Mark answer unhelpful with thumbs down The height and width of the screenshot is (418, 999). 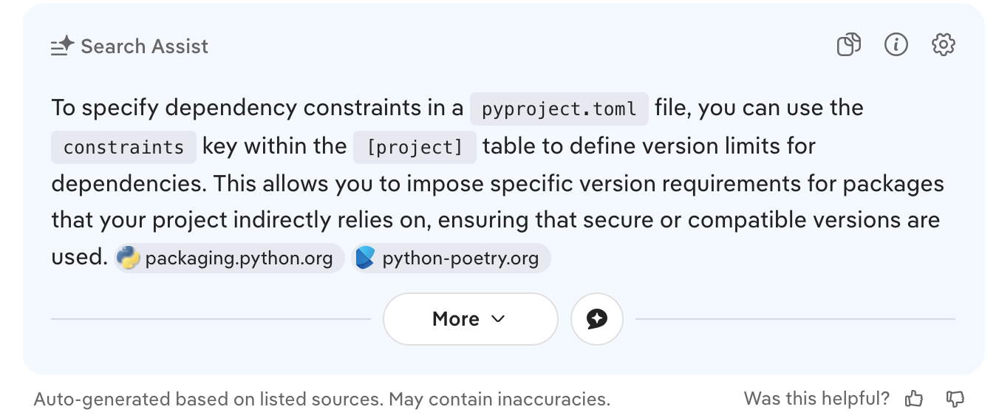(x=955, y=400)
